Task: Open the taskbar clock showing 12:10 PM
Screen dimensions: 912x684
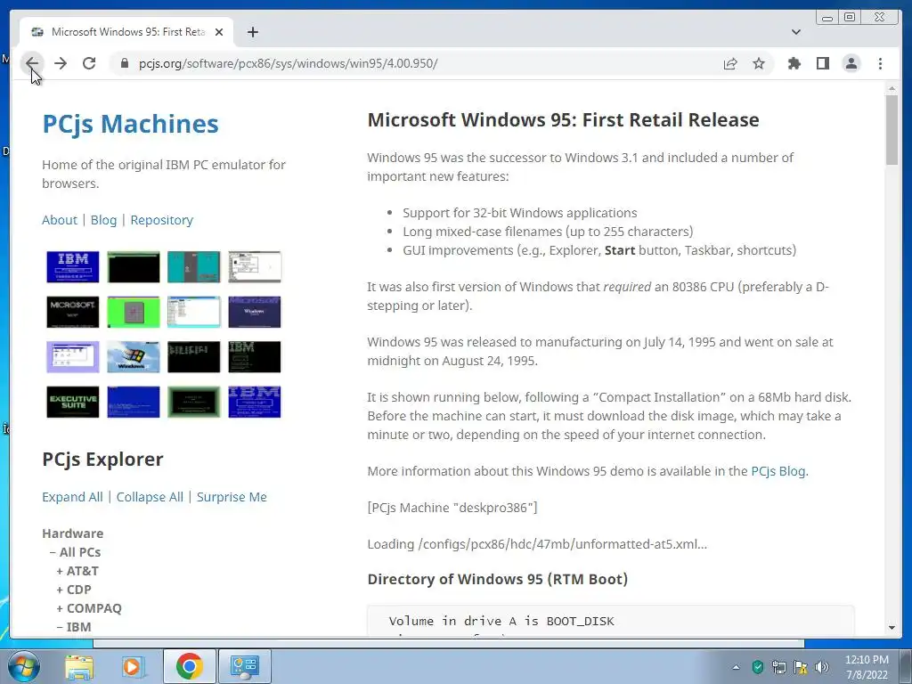Action: click(867, 667)
